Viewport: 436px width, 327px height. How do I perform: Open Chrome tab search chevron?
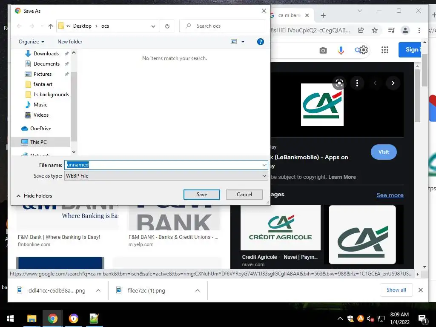359,11
